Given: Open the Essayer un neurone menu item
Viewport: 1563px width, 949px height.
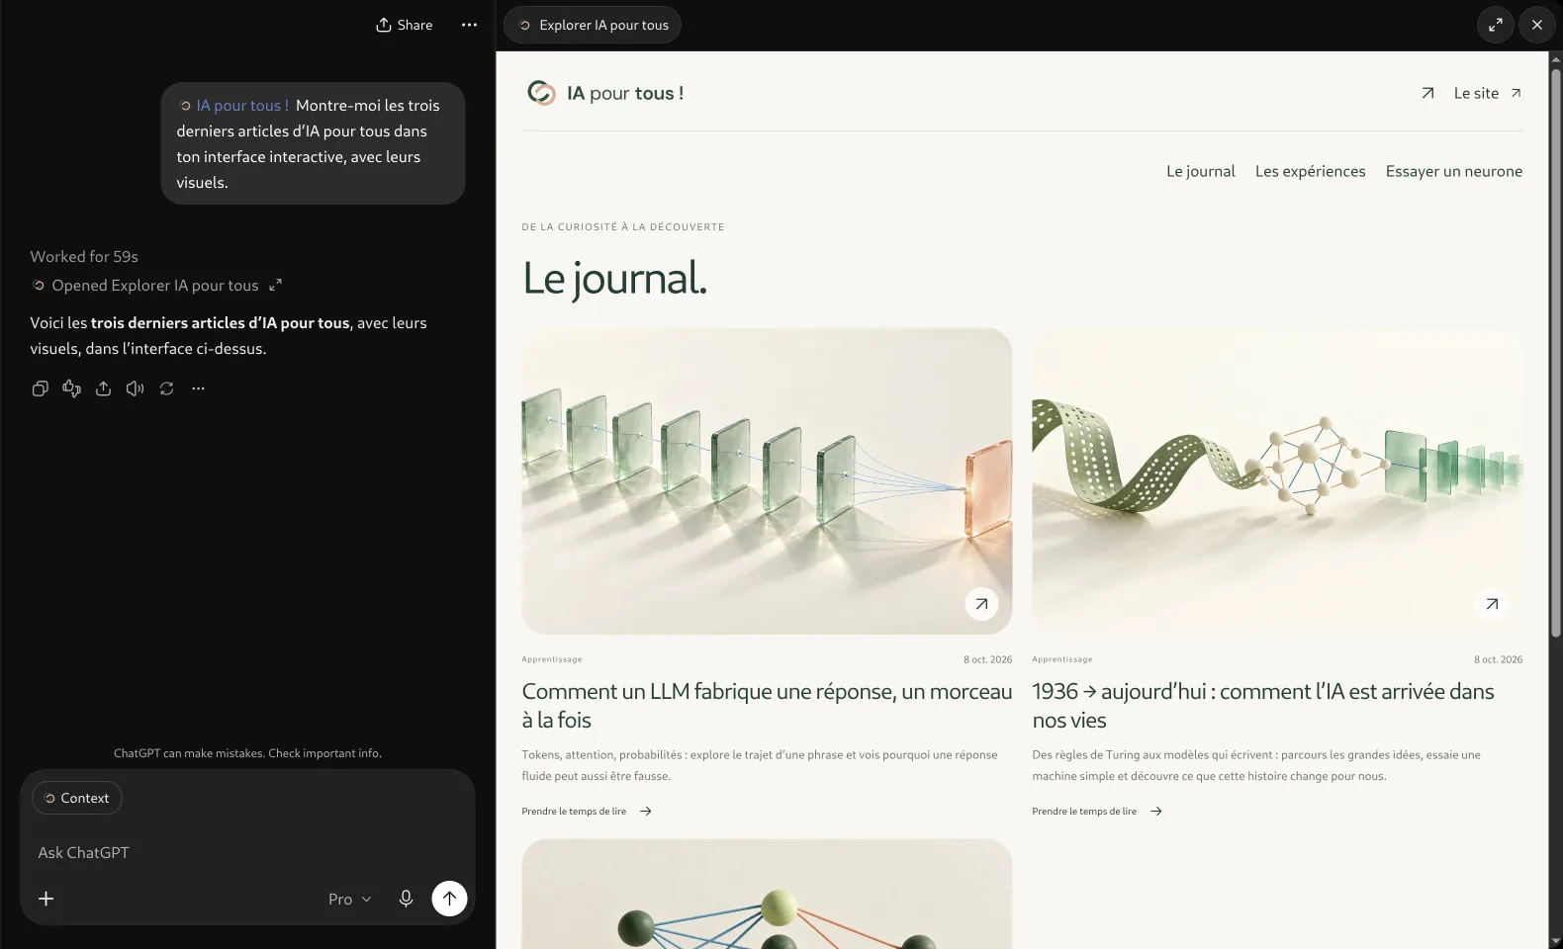Looking at the screenshot, I should [x=1453, y=171].
